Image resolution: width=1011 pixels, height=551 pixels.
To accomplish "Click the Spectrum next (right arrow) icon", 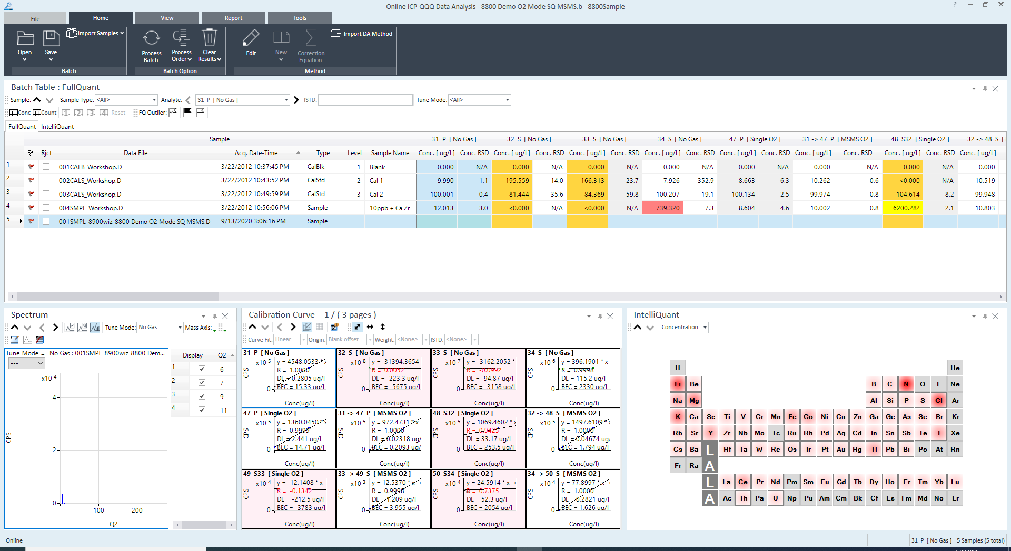I will tap(55, 328).
